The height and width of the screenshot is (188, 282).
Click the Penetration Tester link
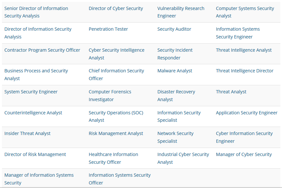click(x=108, y=29)
